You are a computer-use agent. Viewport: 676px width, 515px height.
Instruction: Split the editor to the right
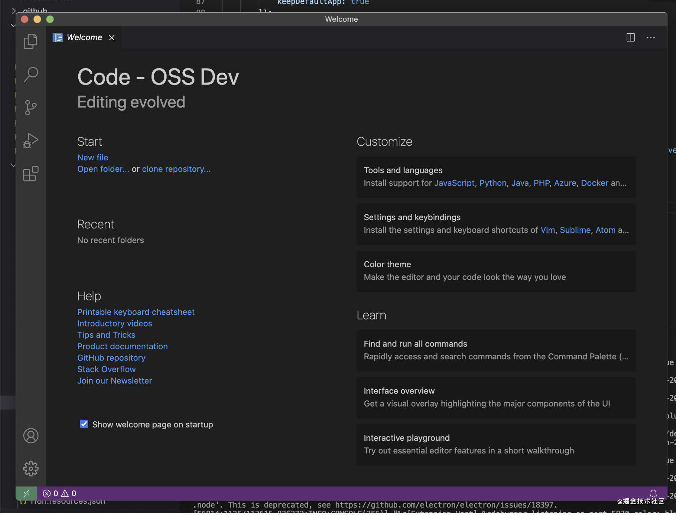tap(631, 37)
